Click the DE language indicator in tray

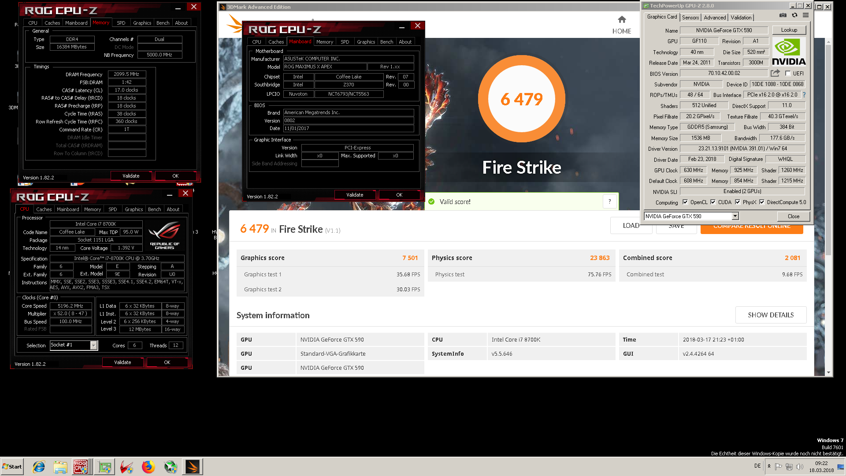pyautogui.click(x=757, y=466)
